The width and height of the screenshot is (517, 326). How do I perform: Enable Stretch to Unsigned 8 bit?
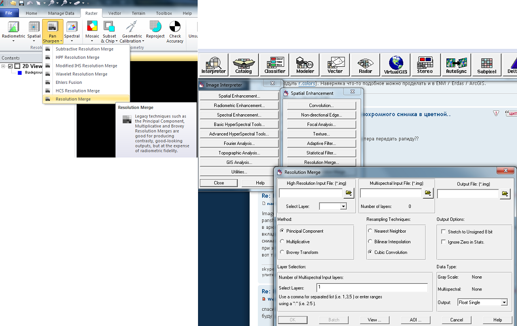(443, 232)
